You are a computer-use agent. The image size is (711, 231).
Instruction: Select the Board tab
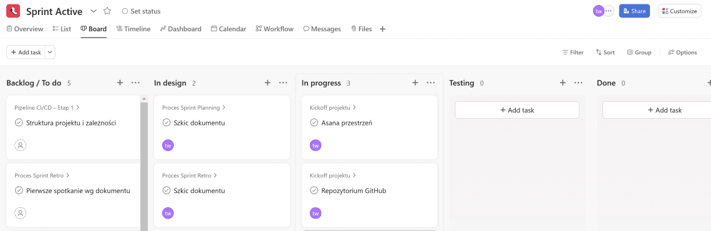(94, 29)
